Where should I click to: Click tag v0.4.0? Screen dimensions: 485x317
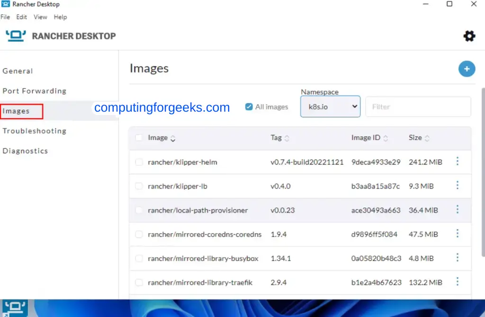[280, 186]
